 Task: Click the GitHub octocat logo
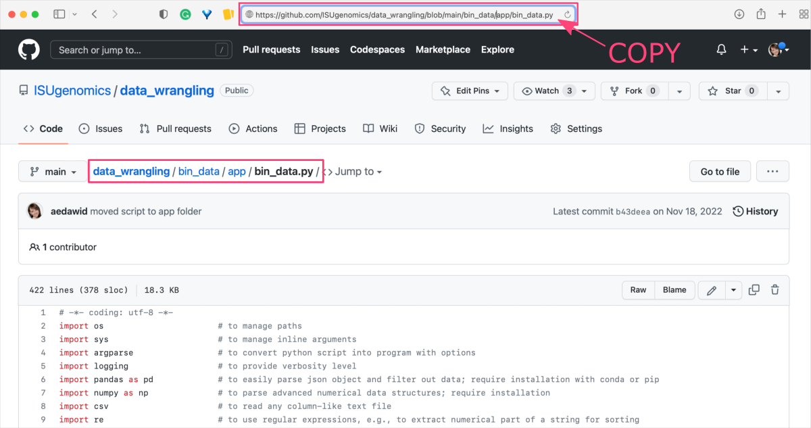28,49
